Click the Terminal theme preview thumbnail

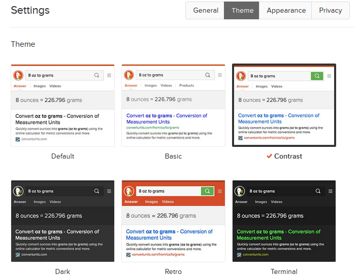click(x=284, y=221)
